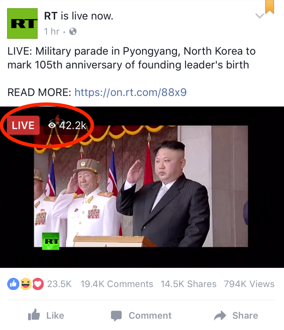The image size is (284, 330).
Task: Tap the 42.2k live viewers eye counter
Action: point(67,125)
